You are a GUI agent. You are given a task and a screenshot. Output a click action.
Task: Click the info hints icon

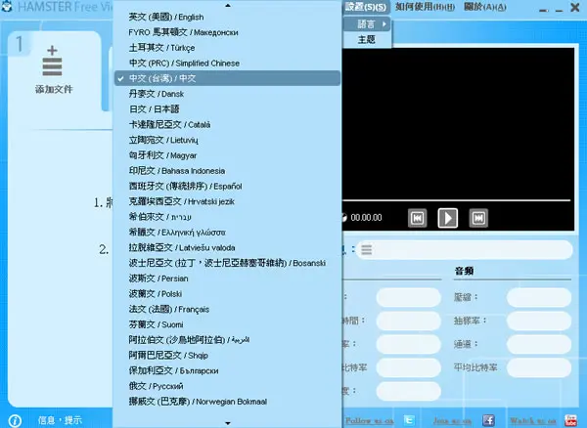pos(15,421)
